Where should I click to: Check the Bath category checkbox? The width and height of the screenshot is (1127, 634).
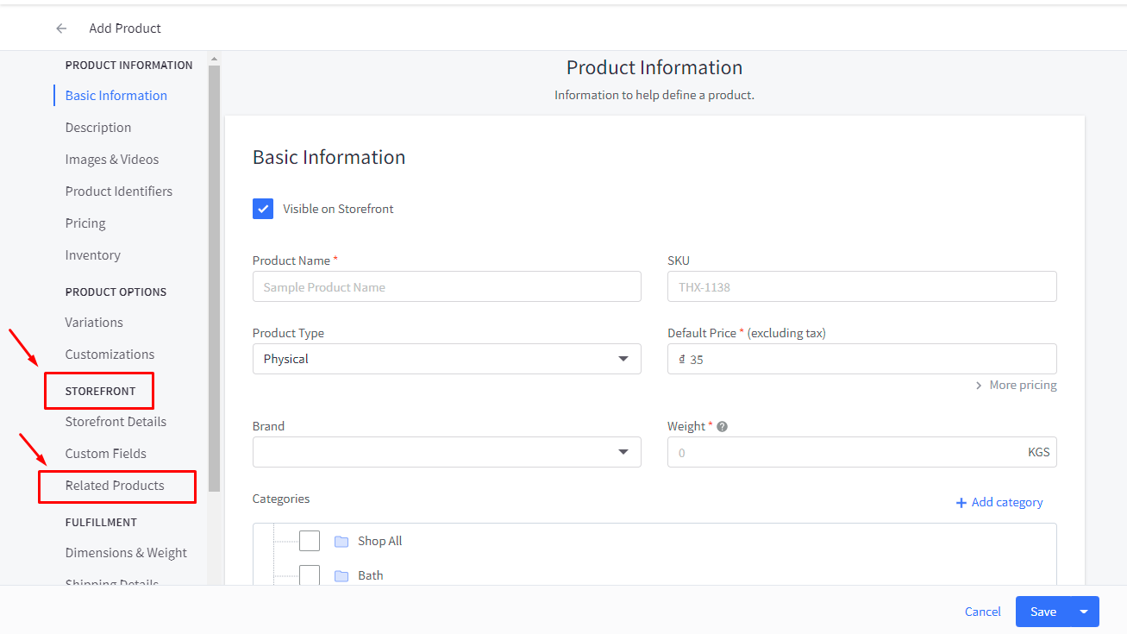pyautogui.click(x=310, y=574)
